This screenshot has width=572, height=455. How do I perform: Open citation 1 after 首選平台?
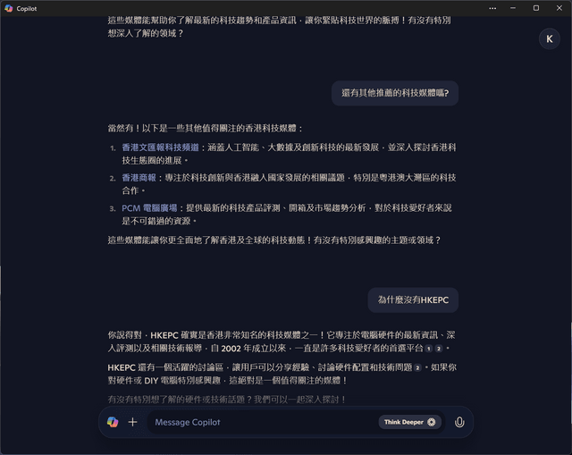coord(429,349)
